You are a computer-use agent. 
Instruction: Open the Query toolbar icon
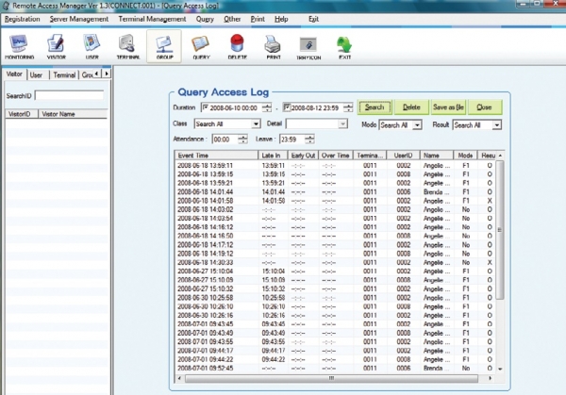coord(200,44)
